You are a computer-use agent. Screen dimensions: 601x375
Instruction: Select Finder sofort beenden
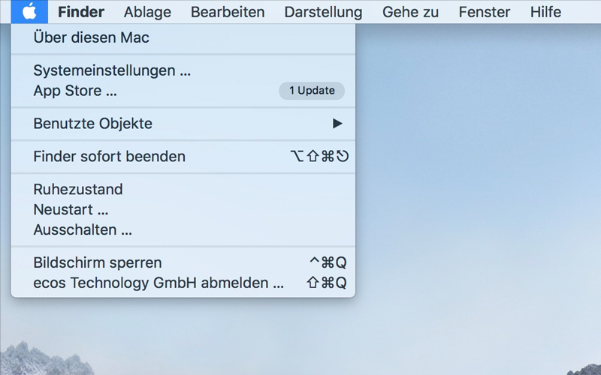click(109, 157)
